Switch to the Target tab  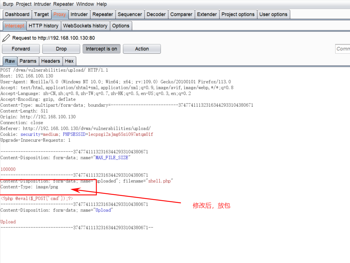coord(41,14)
